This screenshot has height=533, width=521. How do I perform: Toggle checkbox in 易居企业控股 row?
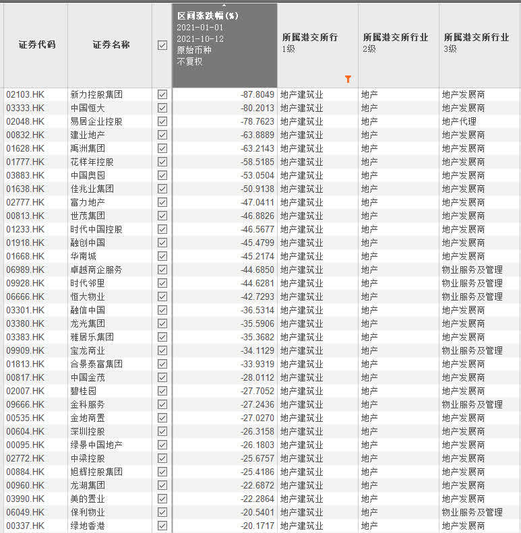tap(162, 121)
